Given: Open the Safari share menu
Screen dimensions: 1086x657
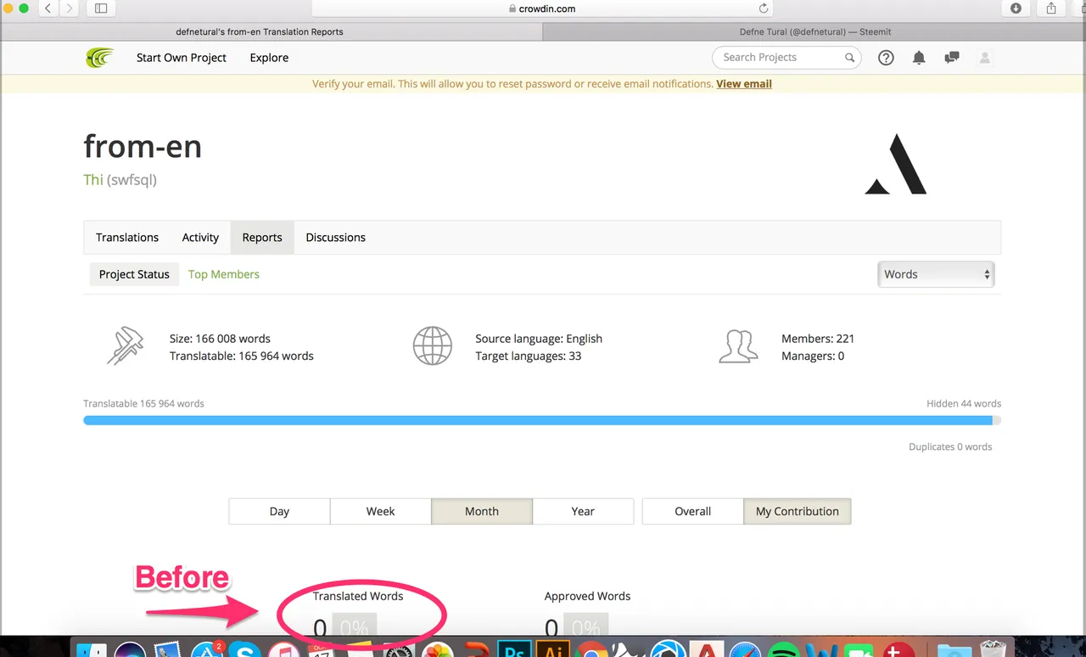Looking at the screenshot, I should tap(1051, 8).
